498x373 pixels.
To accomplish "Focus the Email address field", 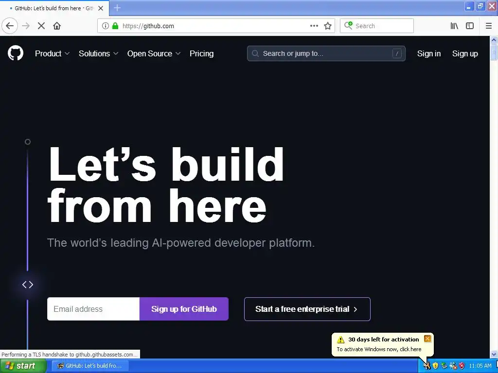I will [x=93, y=309].
